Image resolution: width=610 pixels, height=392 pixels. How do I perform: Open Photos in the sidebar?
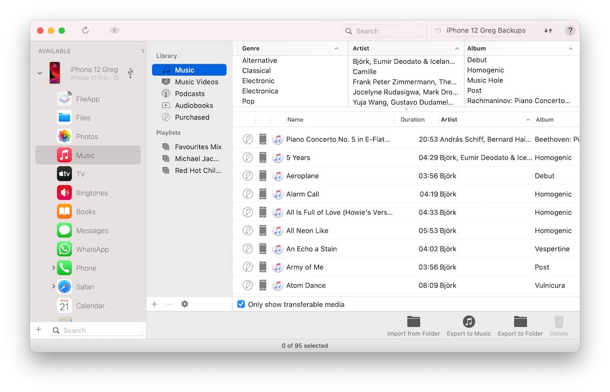pos(88,136)
